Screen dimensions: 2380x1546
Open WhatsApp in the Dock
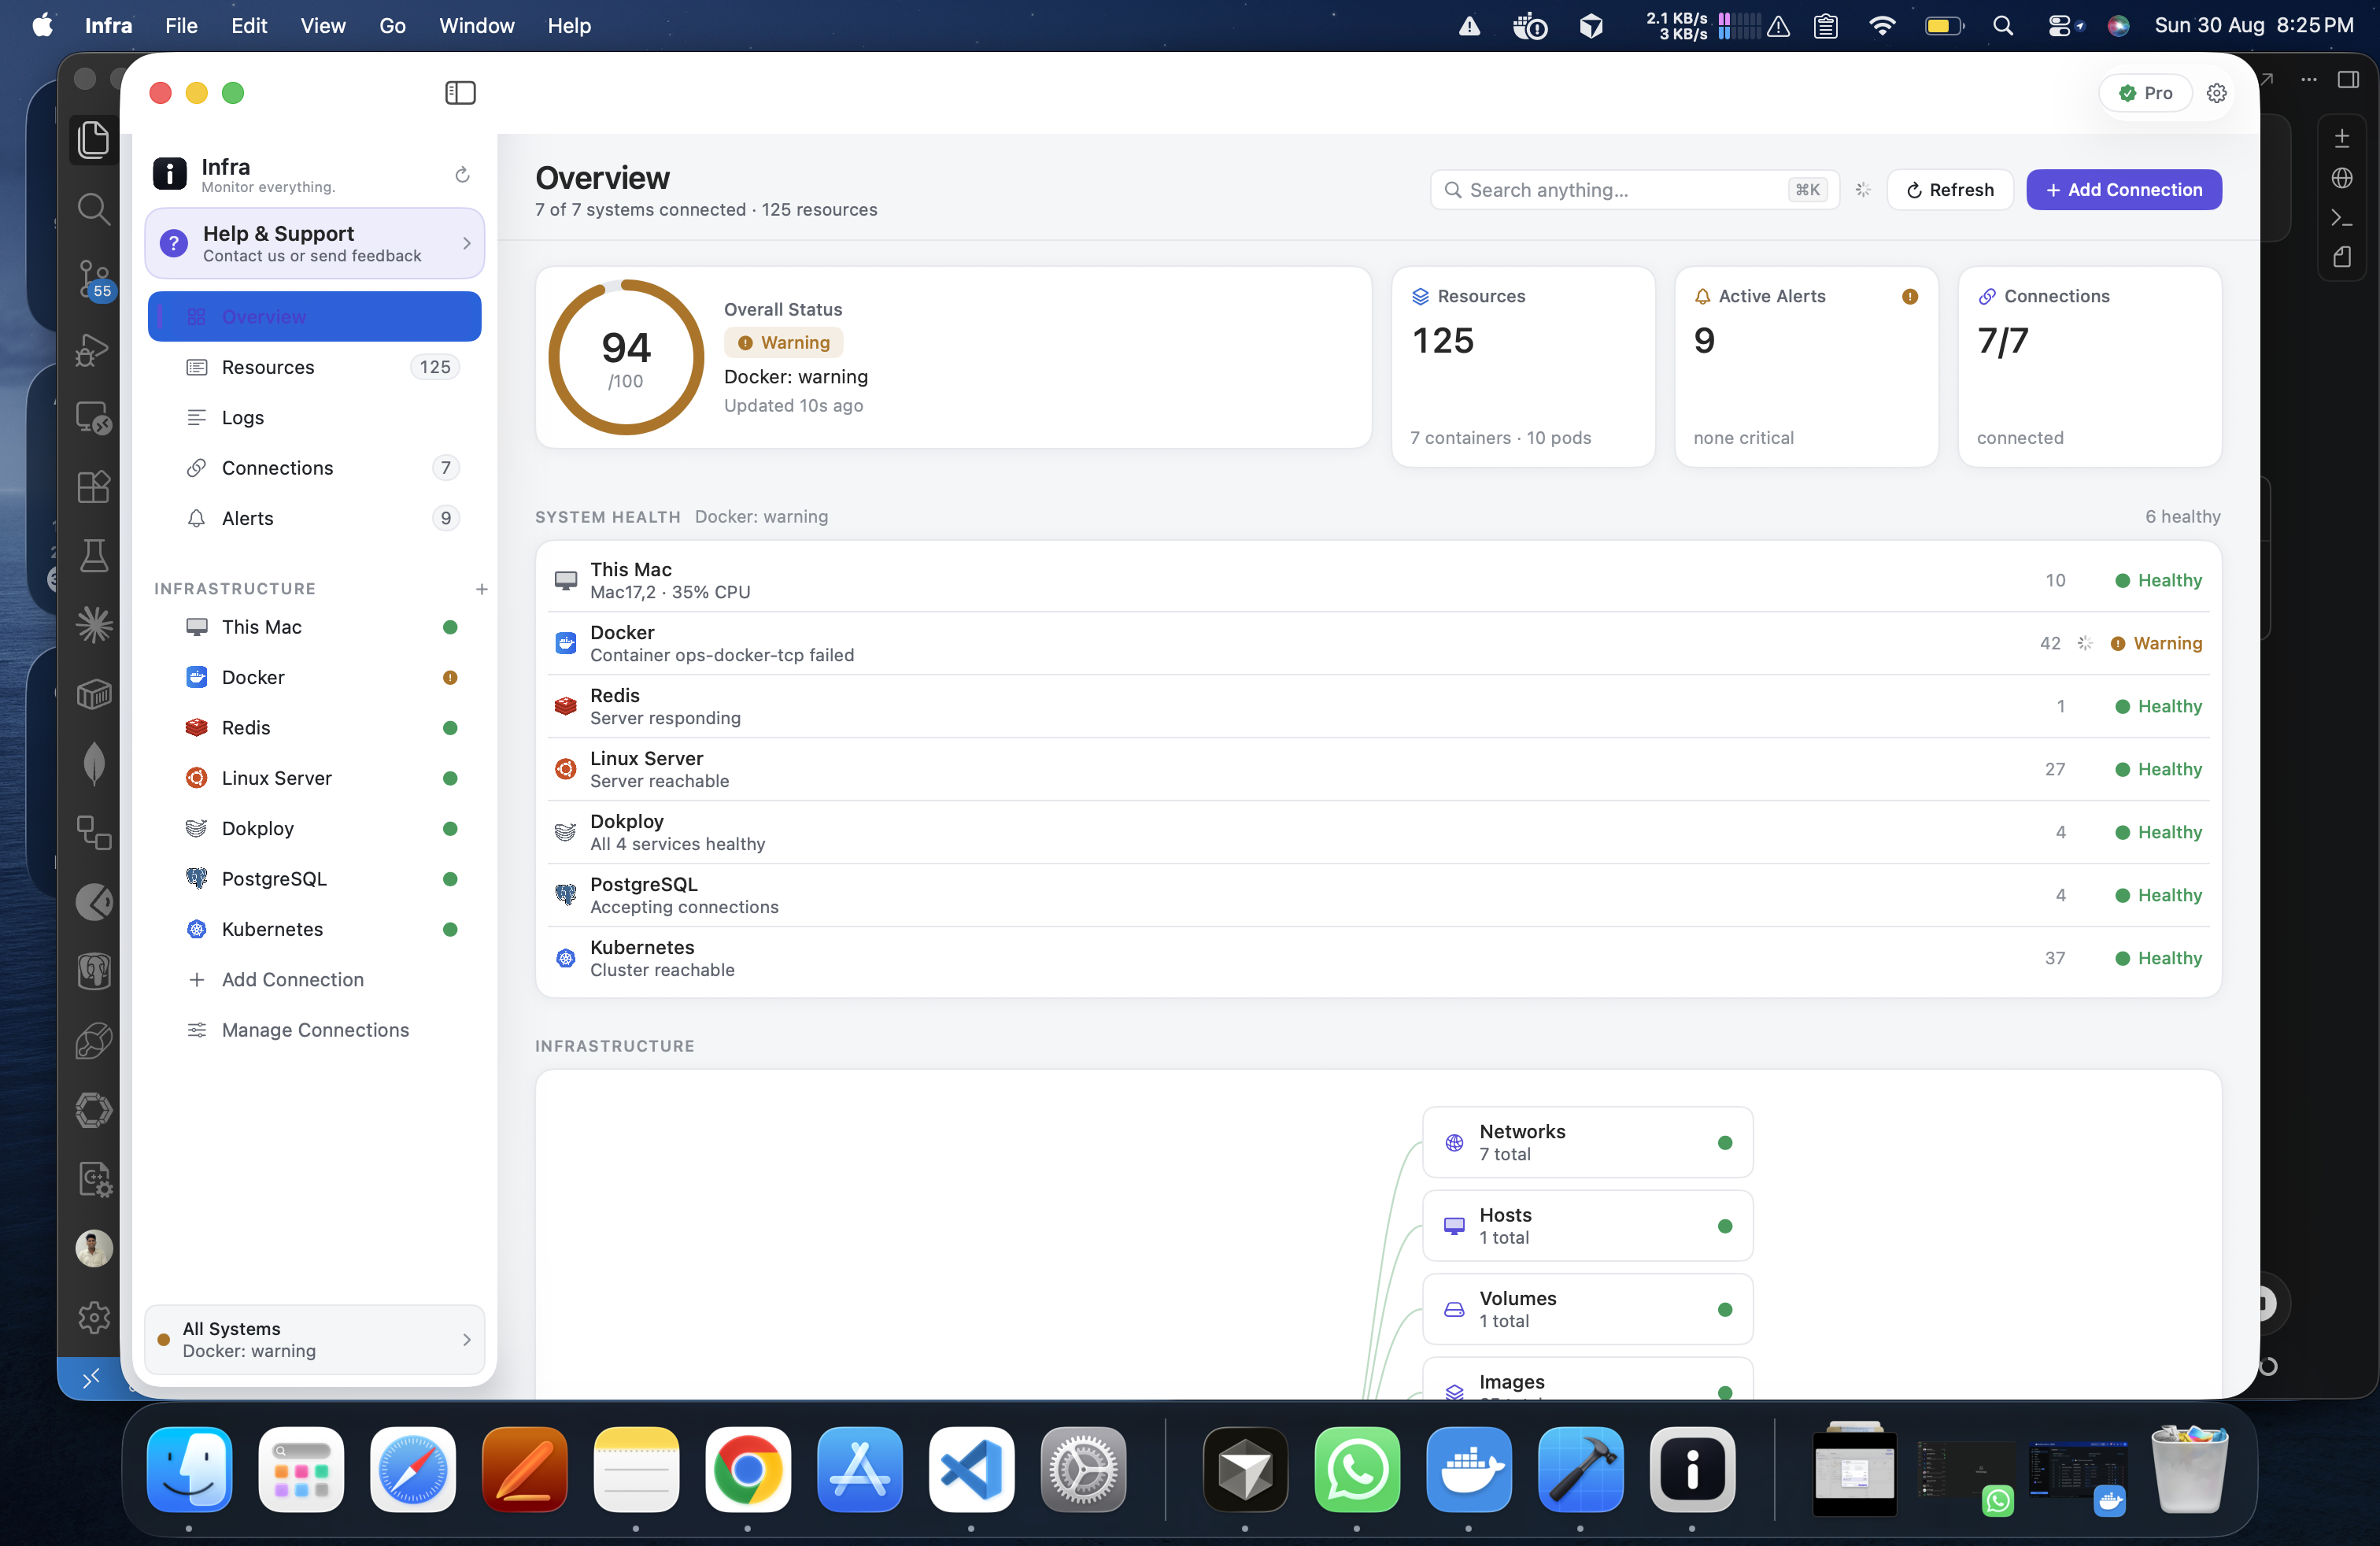click(1357, 1469)
